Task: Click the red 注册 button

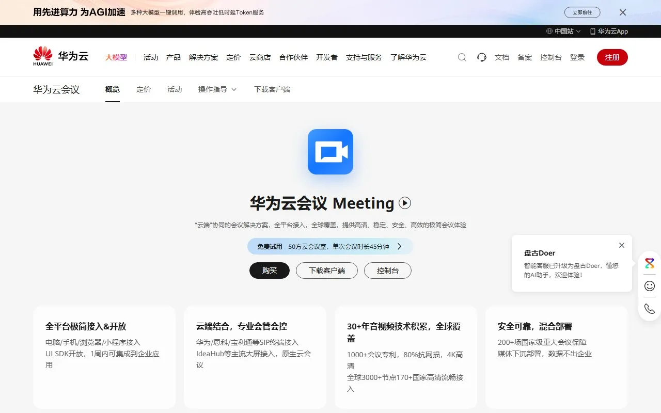Action: tap(612, 57)
